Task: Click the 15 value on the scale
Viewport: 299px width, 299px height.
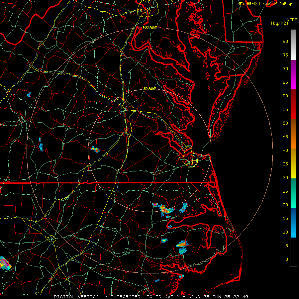Action: tap(285, 218)
